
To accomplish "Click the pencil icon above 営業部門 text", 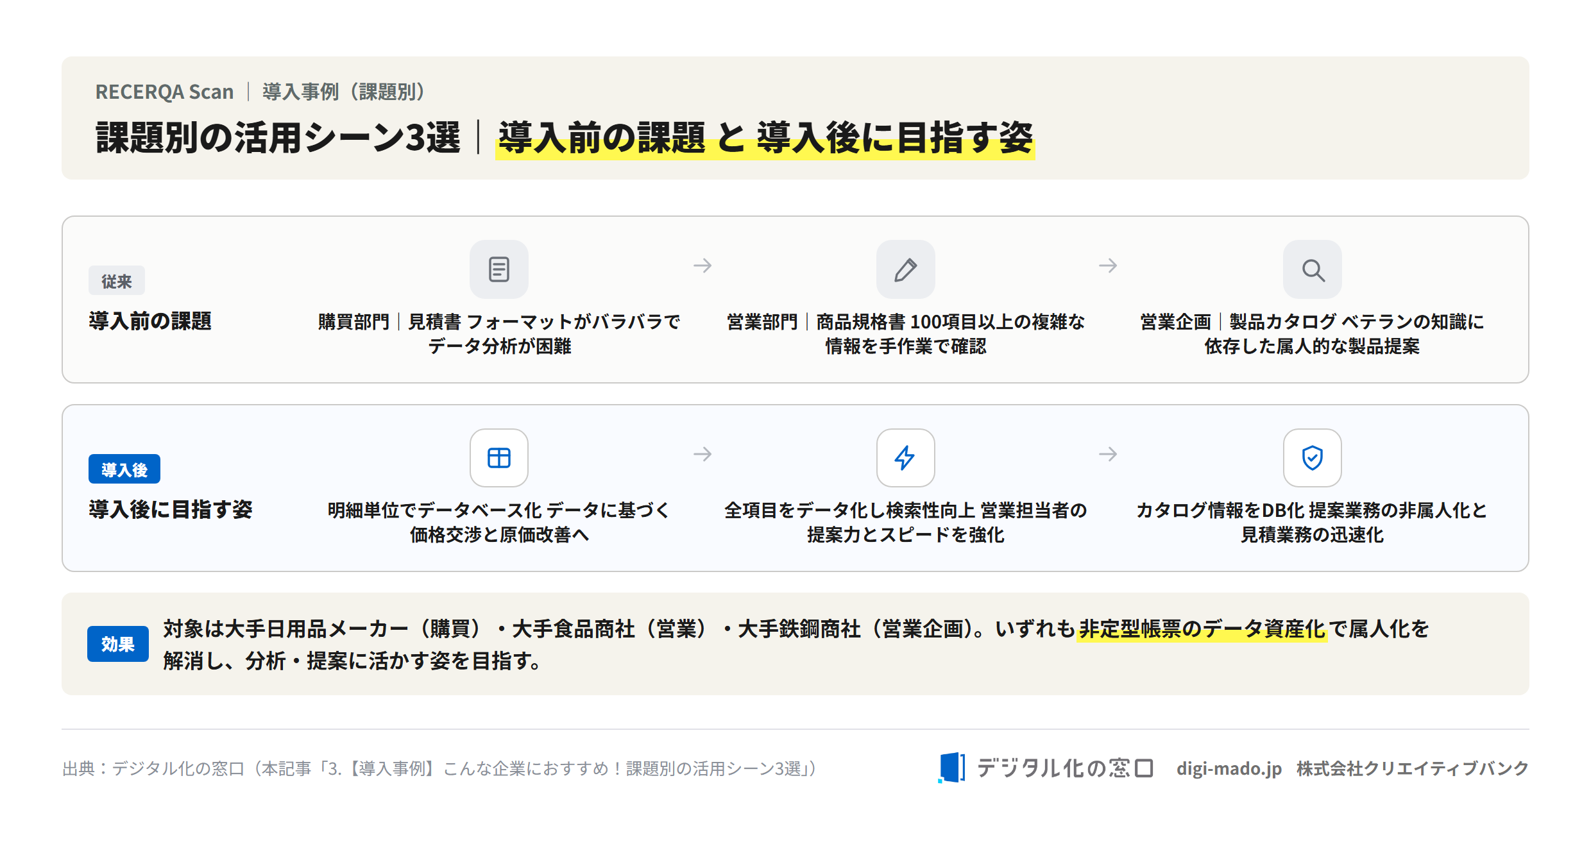I will pos(905,269).
